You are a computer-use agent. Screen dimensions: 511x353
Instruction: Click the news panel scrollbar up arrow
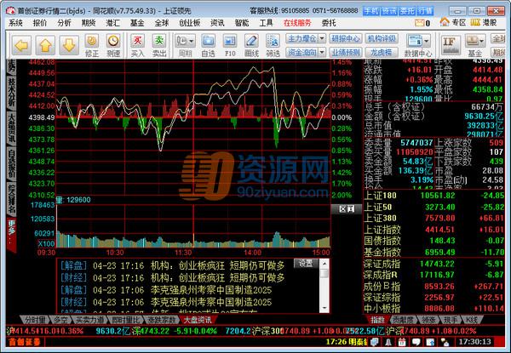tap(324, 263)
